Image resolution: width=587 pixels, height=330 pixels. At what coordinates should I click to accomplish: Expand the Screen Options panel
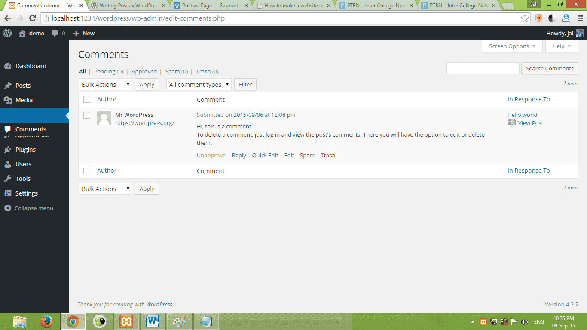click(x=512, y=46)
